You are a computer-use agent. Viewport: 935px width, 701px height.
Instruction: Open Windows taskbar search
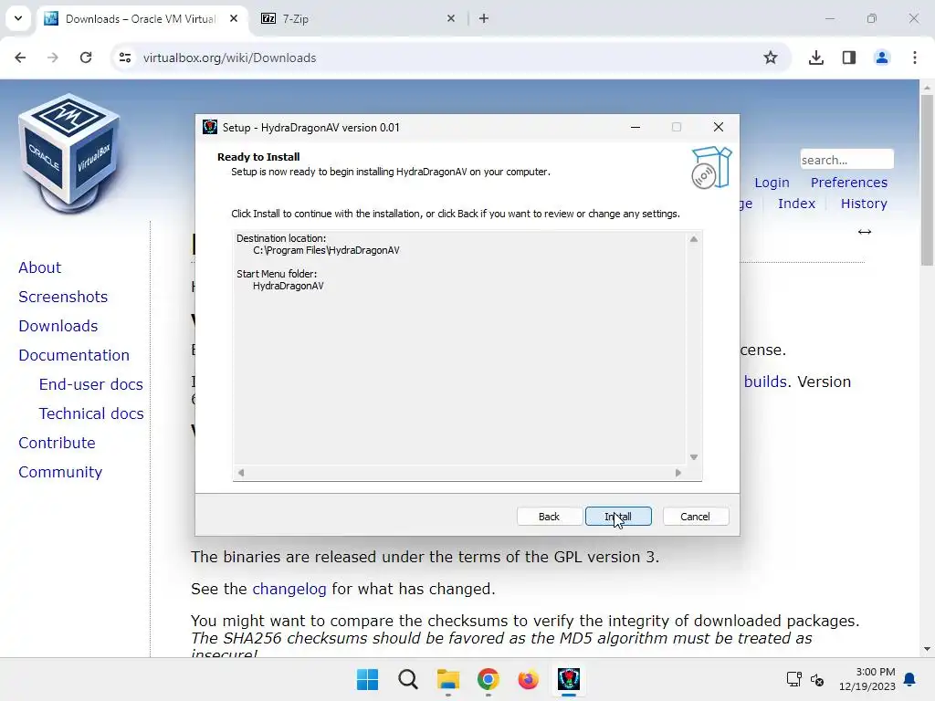tap(408, 679)
